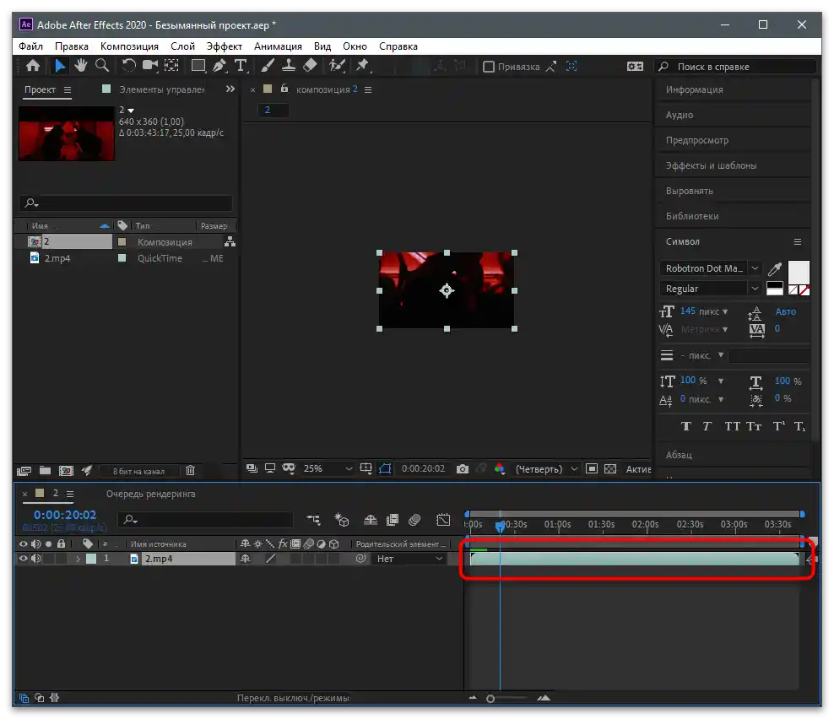Click the Поиск в справке search field
Screen dimensions: 834x719
coord(734,67)
